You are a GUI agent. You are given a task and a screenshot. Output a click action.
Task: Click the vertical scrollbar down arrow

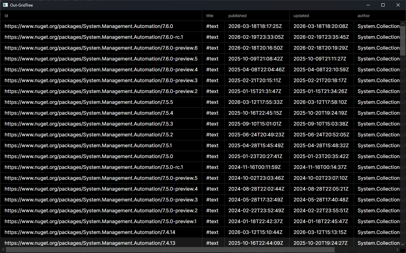pyautogui.click(x=403, y=244)
